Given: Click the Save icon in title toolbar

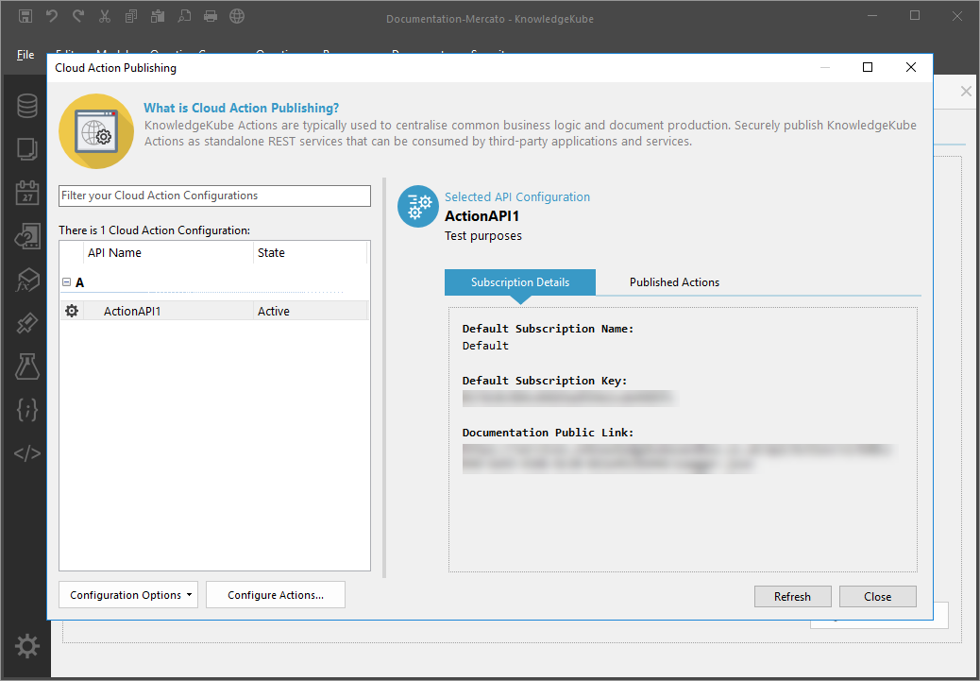Looking at the screenshot, I should coord(25,16).
